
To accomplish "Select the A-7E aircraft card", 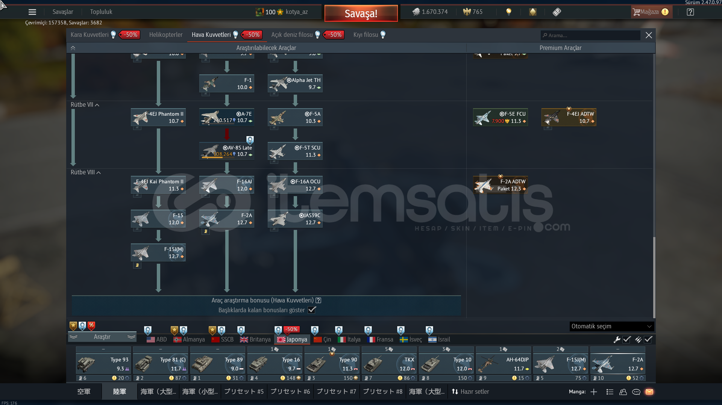I will coord(227,117).
